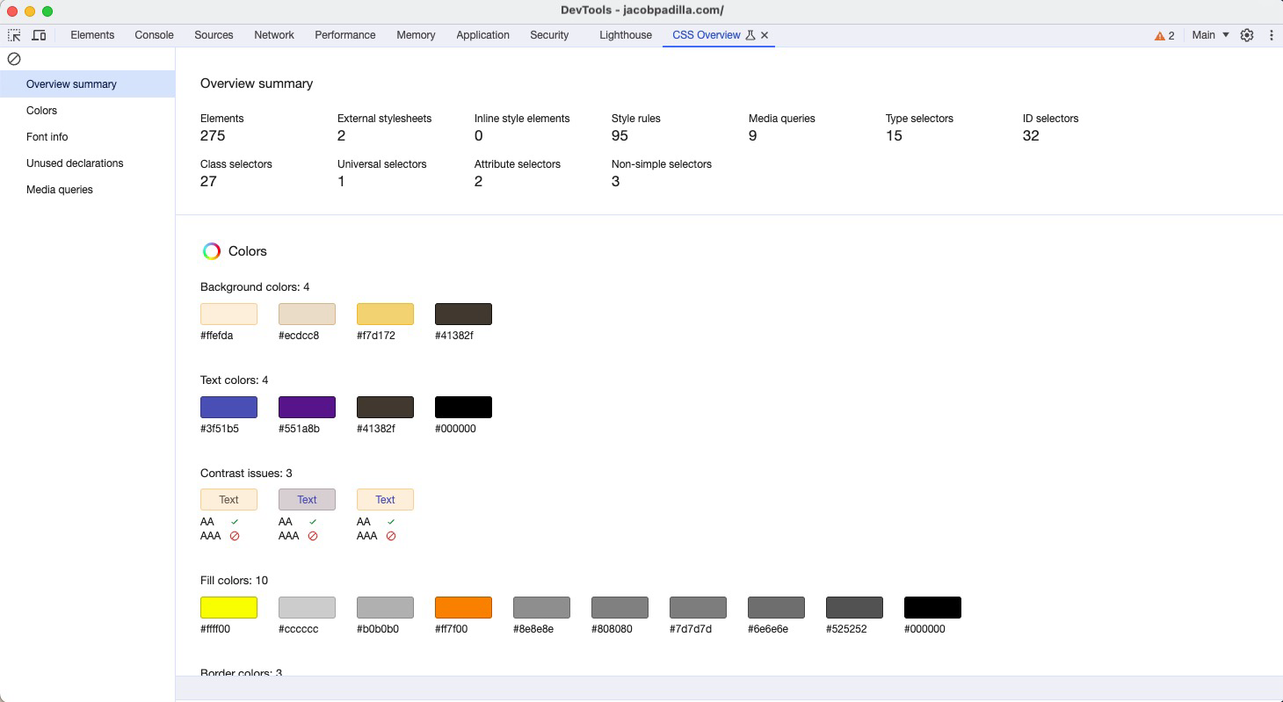The height and width of the screenshot is (702, 1283).
Task: Click the rainbow Colors wheel icon
Action: tap(211, 251)
